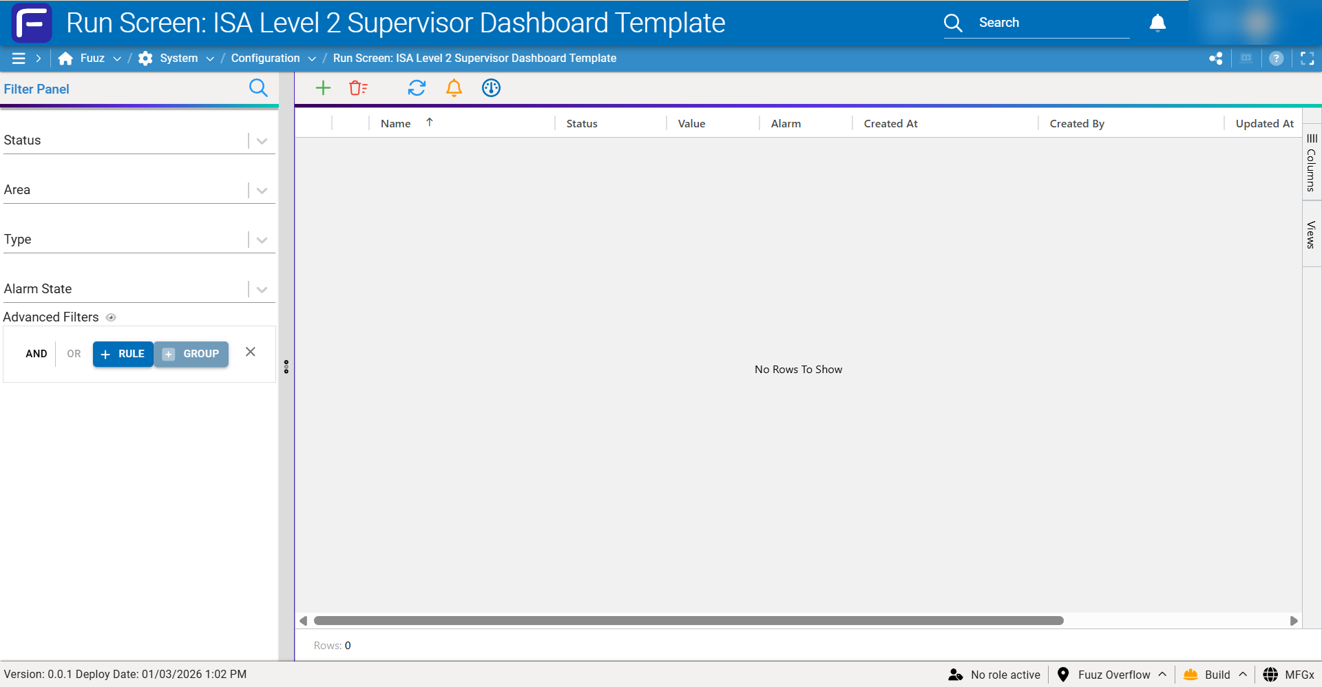Toggle the Advanced Filters visibility eye
1322x687 pixels.
[x=111, y=317]
